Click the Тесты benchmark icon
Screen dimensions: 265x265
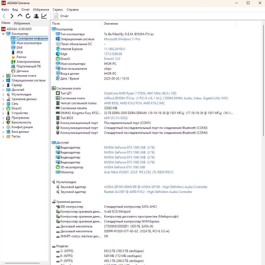point(8,136)
